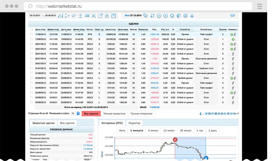Open the browser hamburger menu
Viewport: 274px width, 161px height.
[x=260, y=6]
